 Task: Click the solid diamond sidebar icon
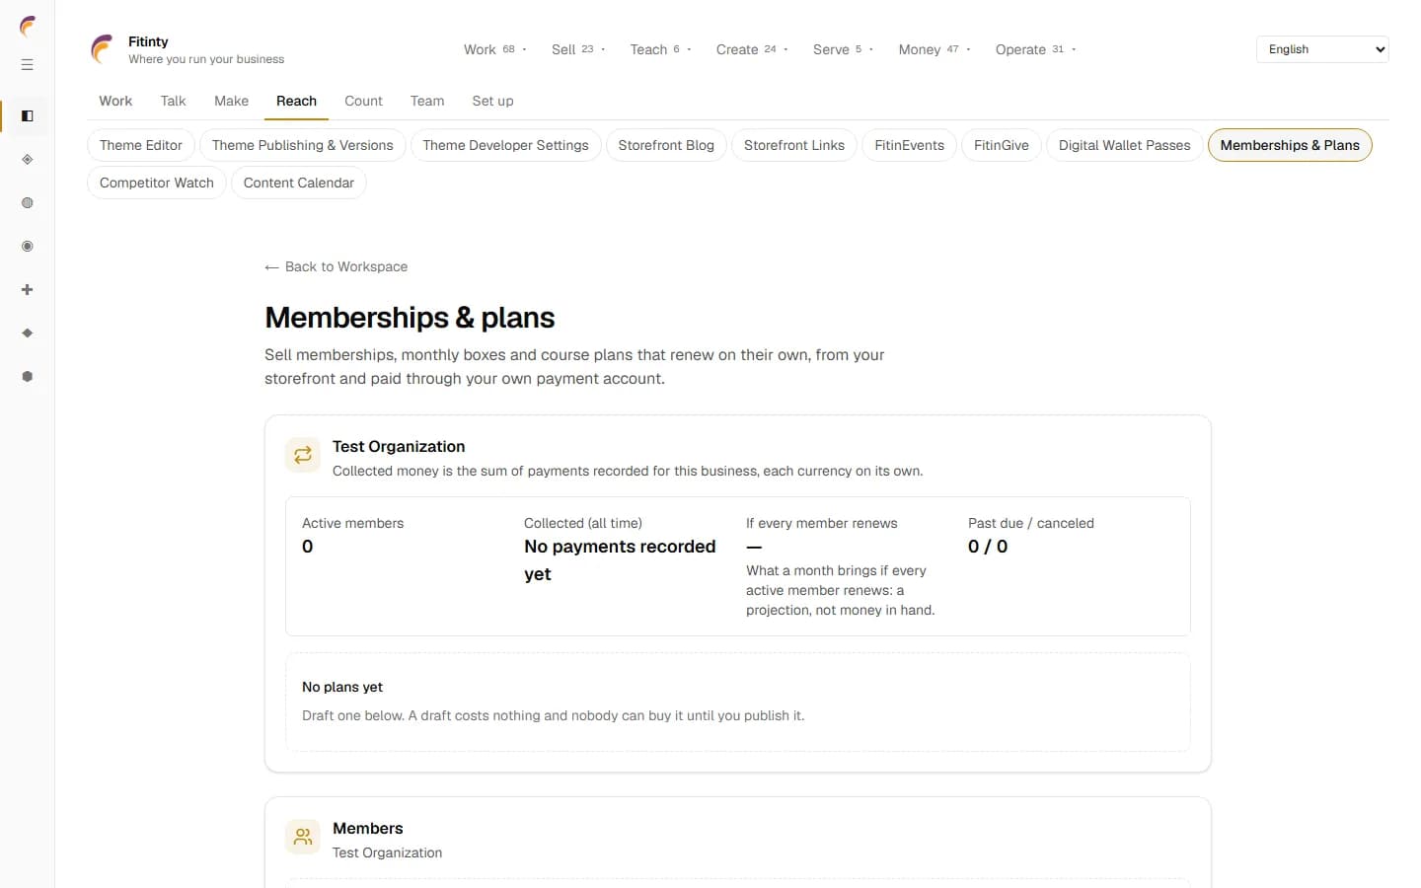28,333
